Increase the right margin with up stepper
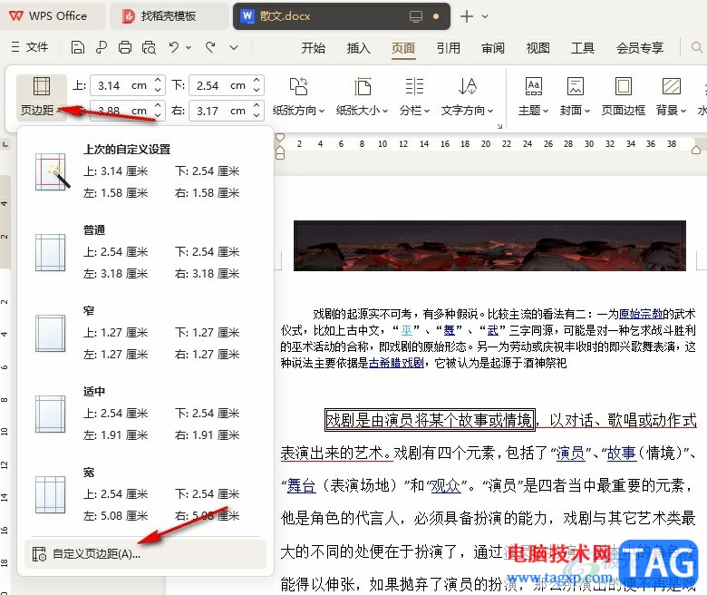The height and width of the screenshot is (595, 707). pos(257,105)
